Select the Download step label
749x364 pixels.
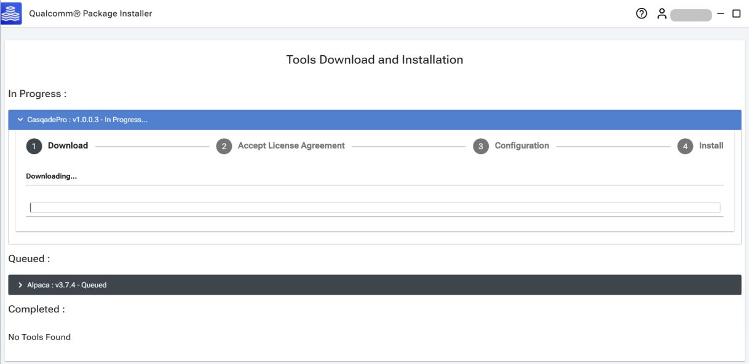click(68, 146)
